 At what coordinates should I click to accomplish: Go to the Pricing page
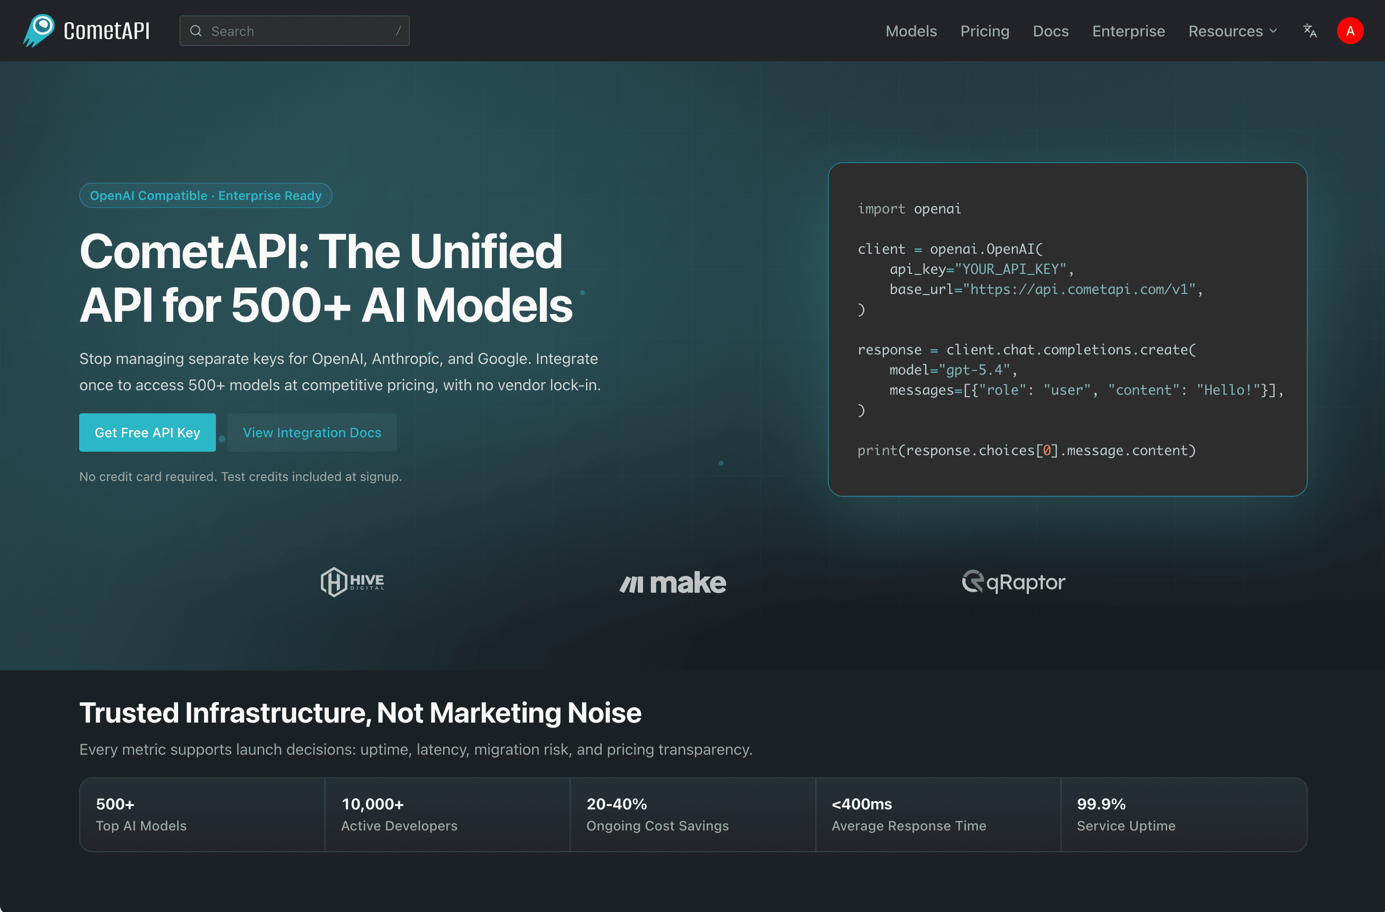tap(984, 31)
